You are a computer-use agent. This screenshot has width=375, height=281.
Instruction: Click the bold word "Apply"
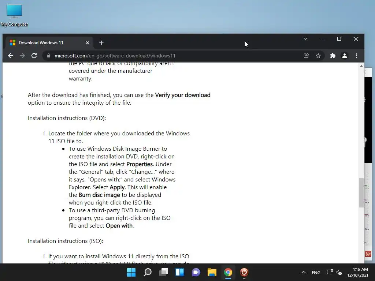coord(117,187)
